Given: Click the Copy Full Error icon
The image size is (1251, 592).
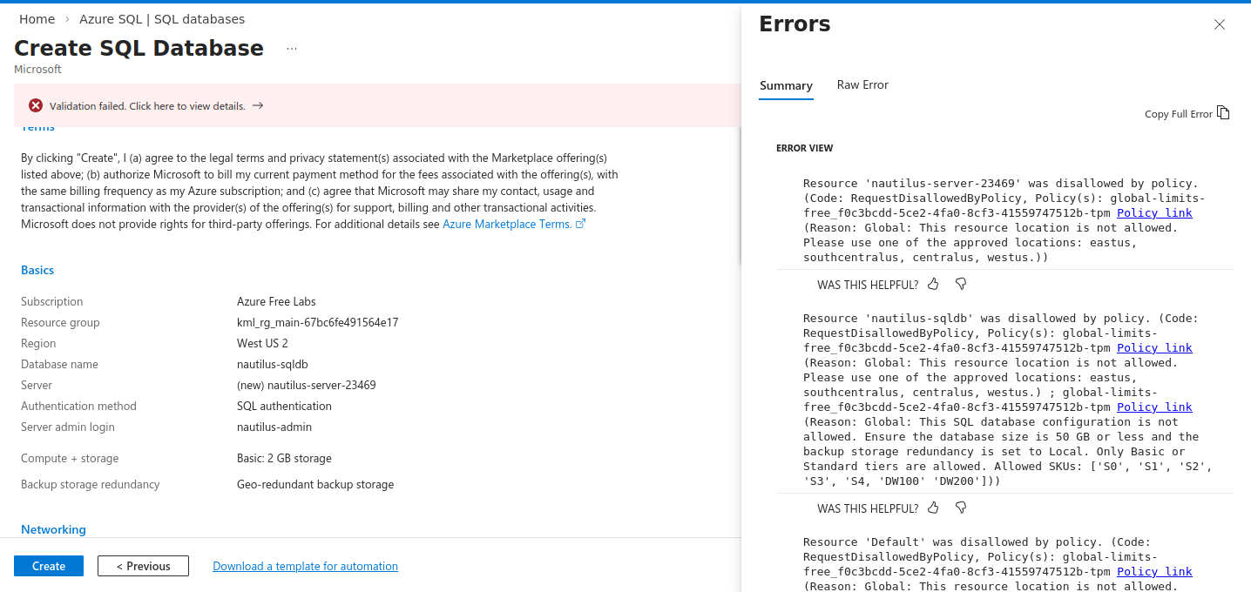Looking at the screenshot, I should [x=1223, y=113].
